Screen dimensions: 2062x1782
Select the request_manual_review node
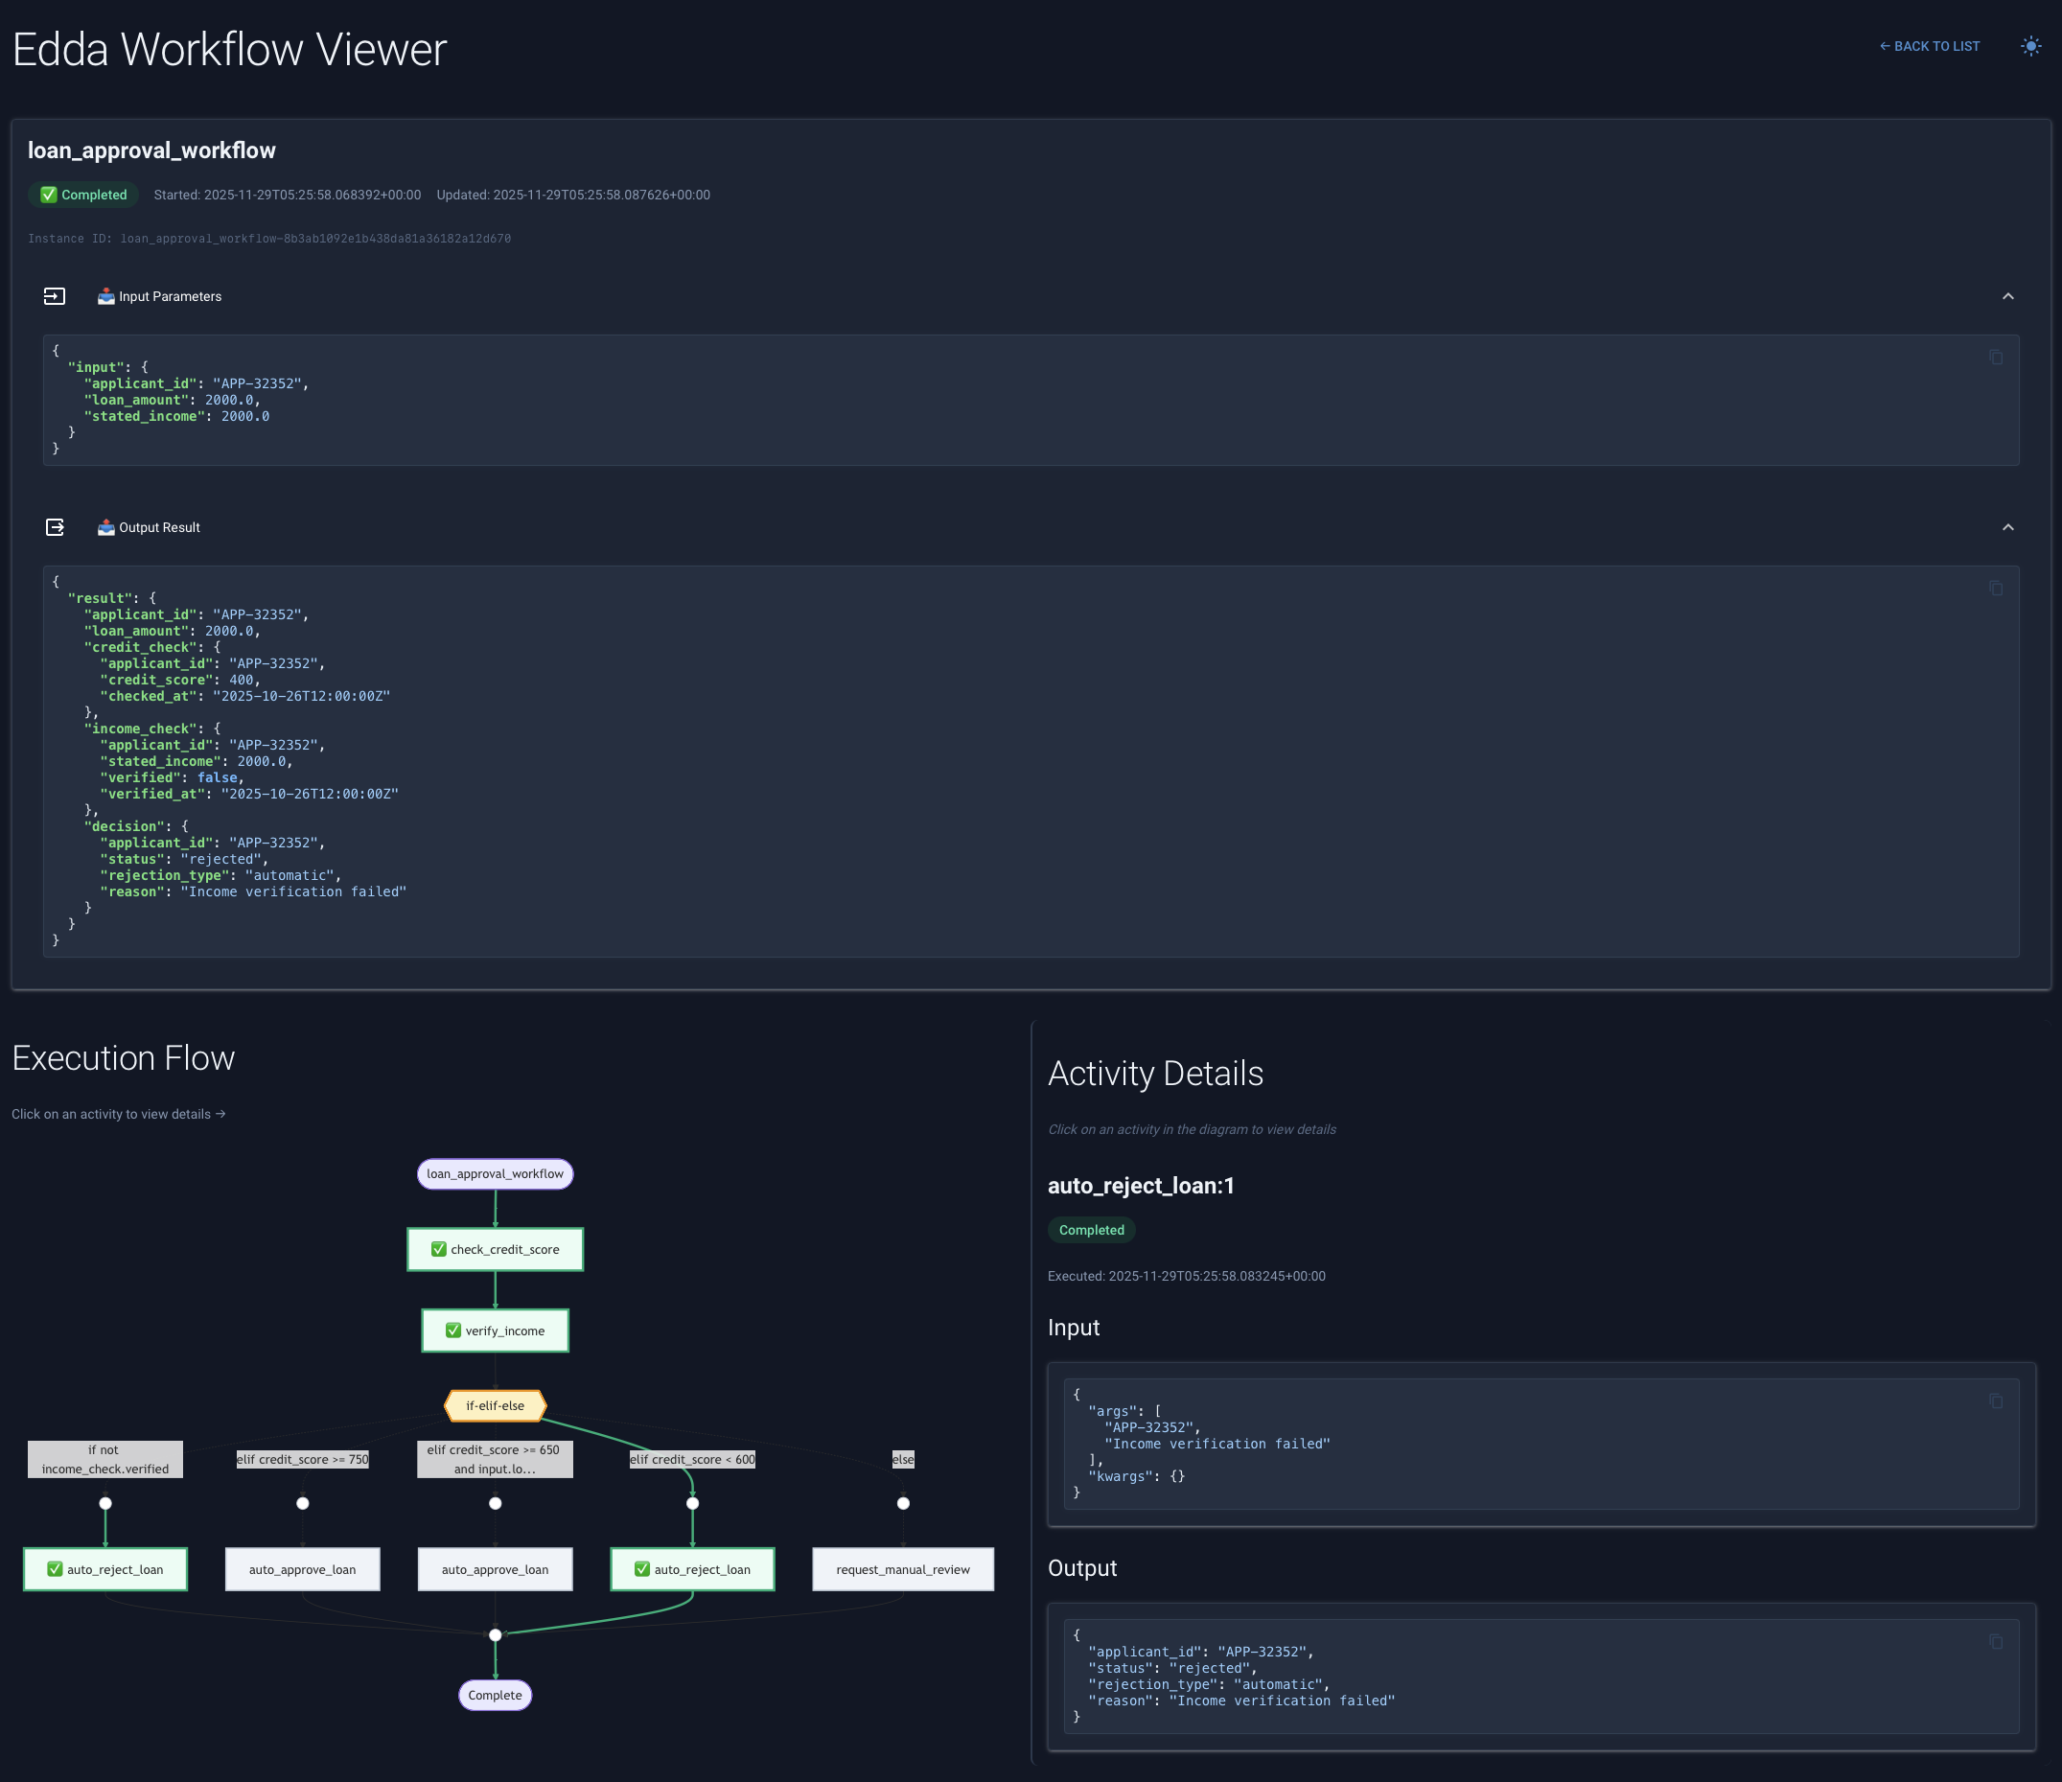pyautogui.click(x=902, y=1569)
